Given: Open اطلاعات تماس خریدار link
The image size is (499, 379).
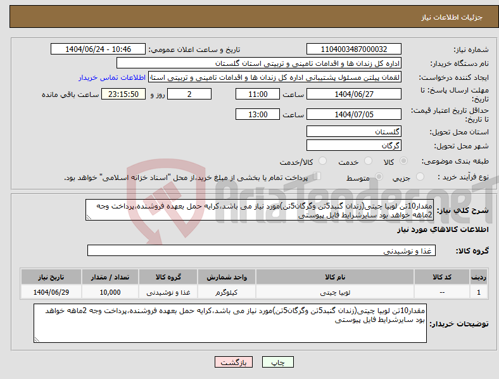Looking at the screenshot, I should pyautogui.click(x=112, y=77).
